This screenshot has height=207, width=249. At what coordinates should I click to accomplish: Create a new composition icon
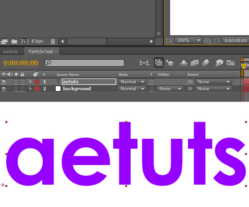[x=25, y=41]
